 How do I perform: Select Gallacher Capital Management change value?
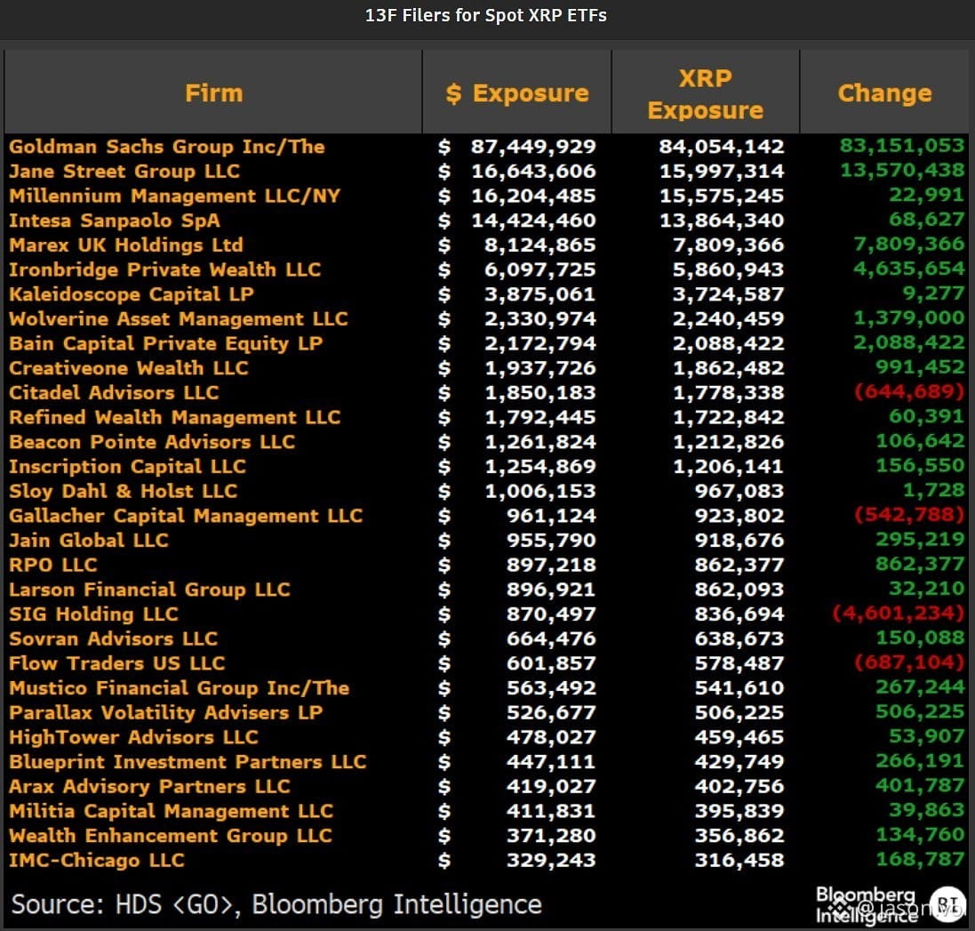pyautogui.click(x=909, y=515)
